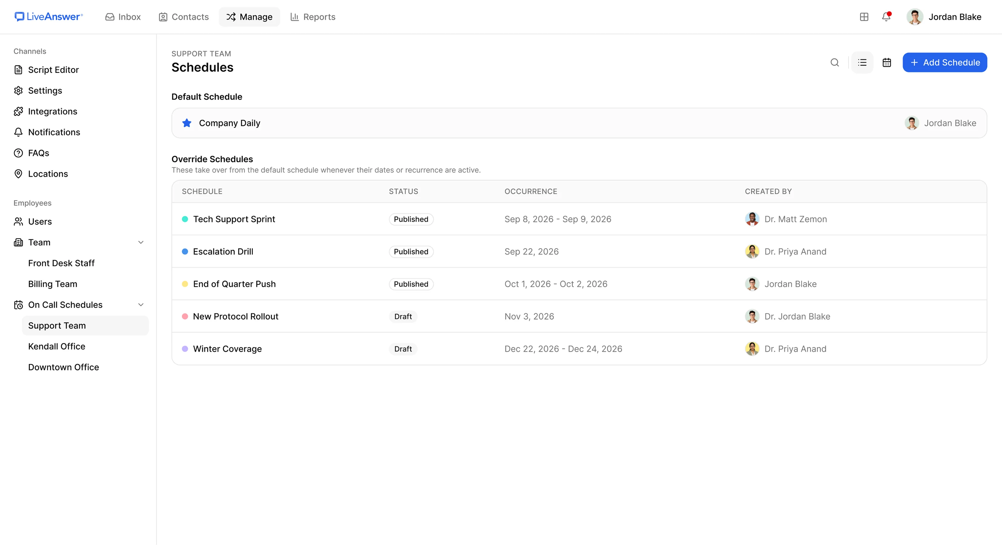The height and width of the screenshot is (545, 1002).
Task: Click the On Call Schedules calendar icon
Action: pos(18,305)
